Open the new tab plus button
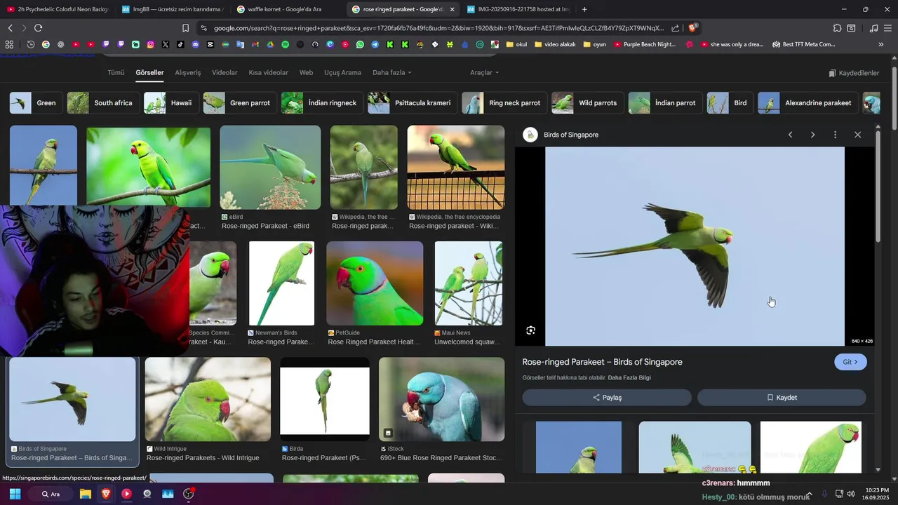Viewport: 898px width, 505px height. coord(584,9)
